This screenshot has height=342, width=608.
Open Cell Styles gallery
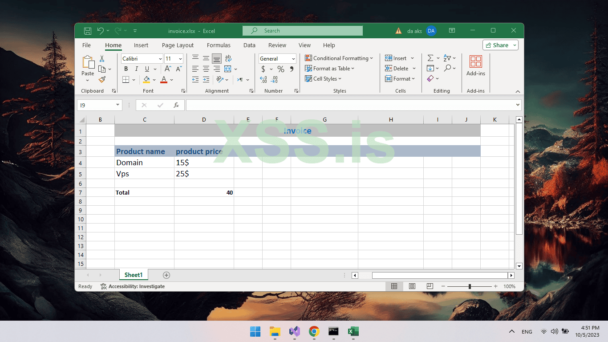(323, 78)
